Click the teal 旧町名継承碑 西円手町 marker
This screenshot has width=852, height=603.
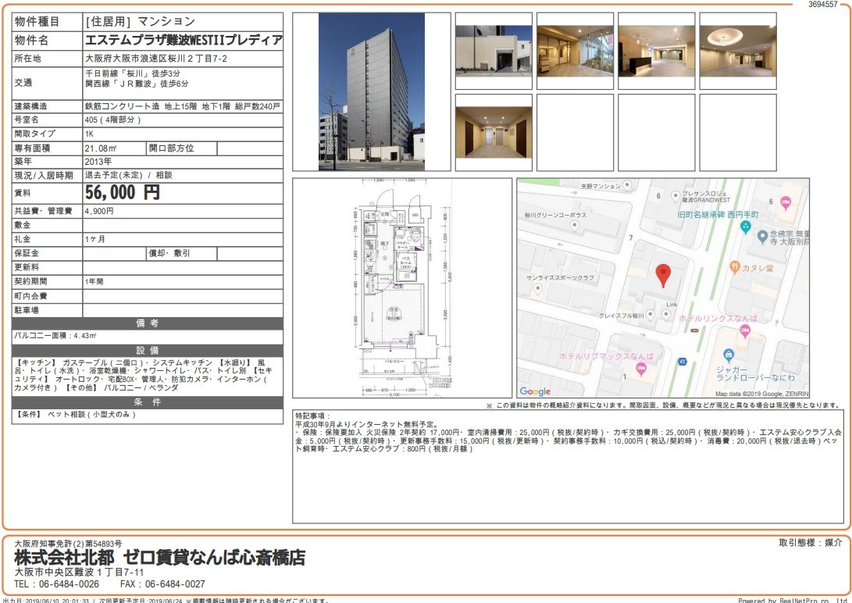click(x=746, y=227)
